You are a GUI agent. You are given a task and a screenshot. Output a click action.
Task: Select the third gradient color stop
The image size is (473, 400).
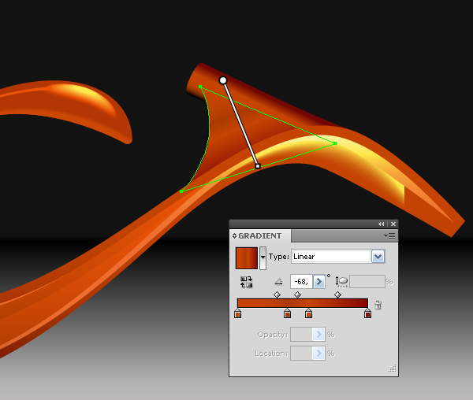308,313
